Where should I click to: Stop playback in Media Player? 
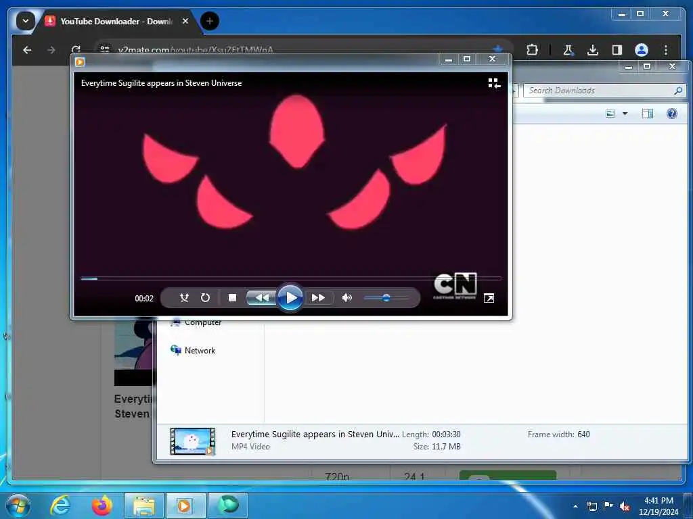pyautogui.click(x=233, y=298)
